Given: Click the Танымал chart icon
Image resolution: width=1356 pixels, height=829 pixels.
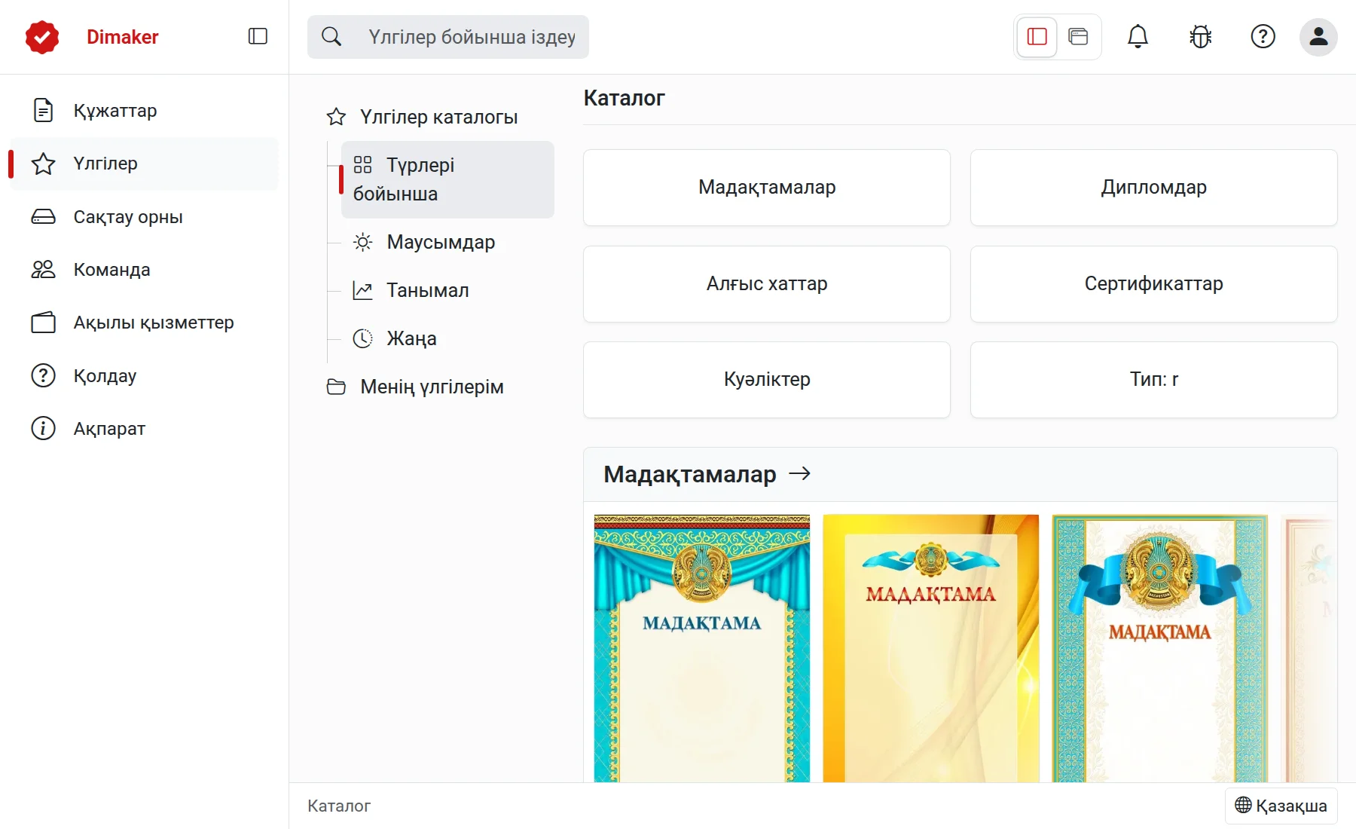Looking at the screenshot, I should tap(363, 290).
